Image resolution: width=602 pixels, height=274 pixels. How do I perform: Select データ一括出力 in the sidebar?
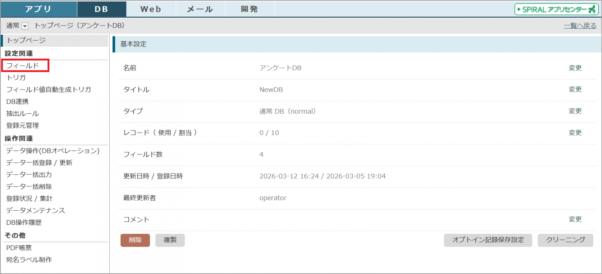(29, 175)
